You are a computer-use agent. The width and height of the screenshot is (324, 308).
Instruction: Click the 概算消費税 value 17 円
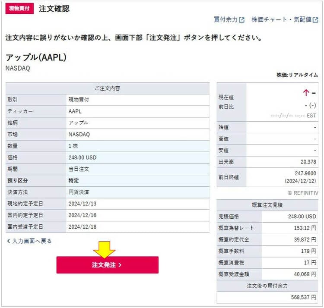pyautogui.click(x=310, y=263)
